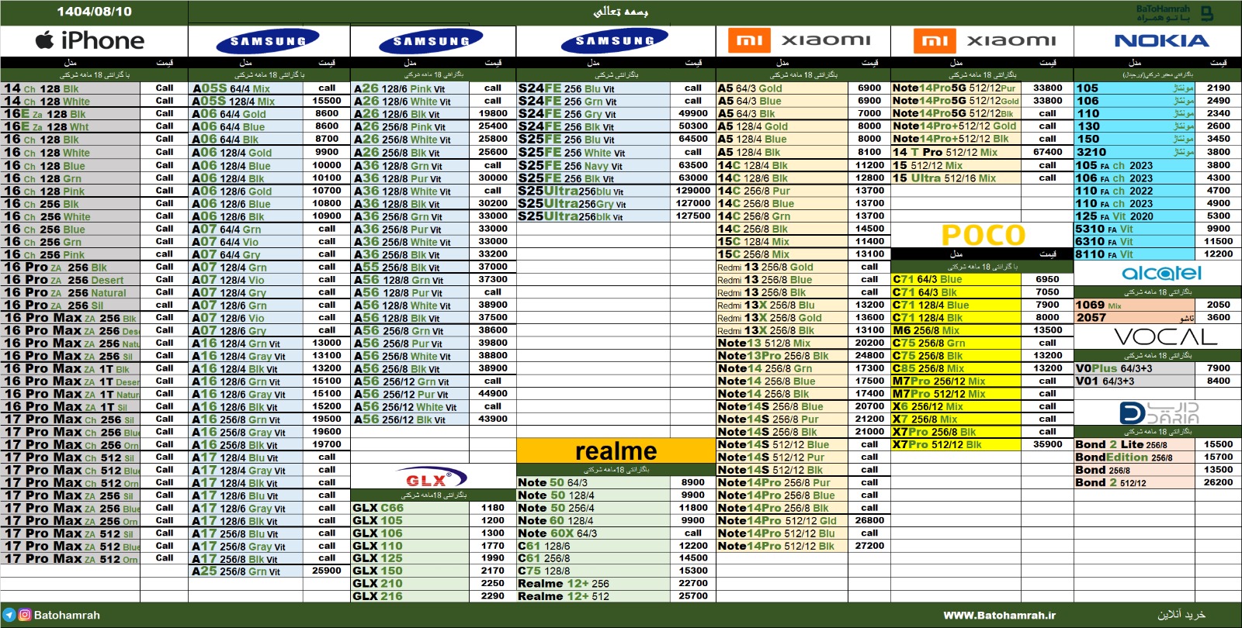Click the BaToHamrah logo at top right

[x=1174, y=13]
